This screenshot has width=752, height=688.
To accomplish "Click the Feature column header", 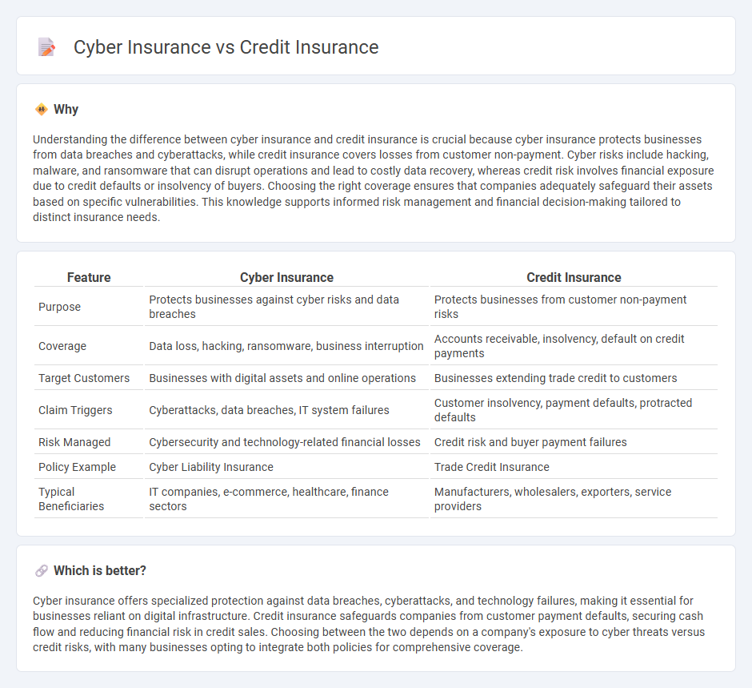I will [x=89, y=277].
